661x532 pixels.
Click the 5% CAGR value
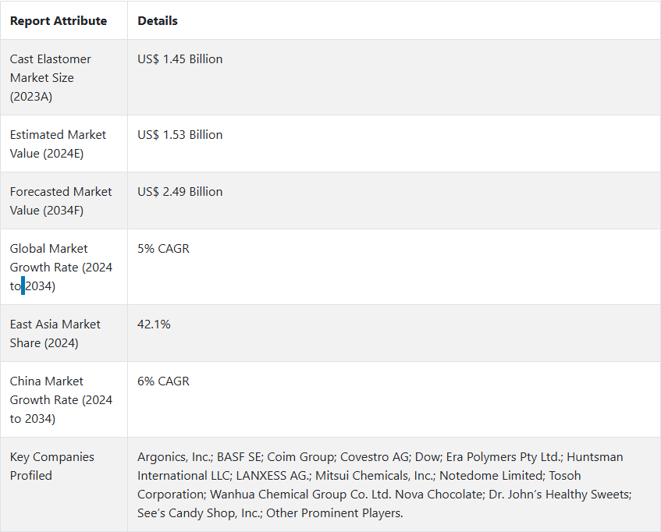coord(164,249)
